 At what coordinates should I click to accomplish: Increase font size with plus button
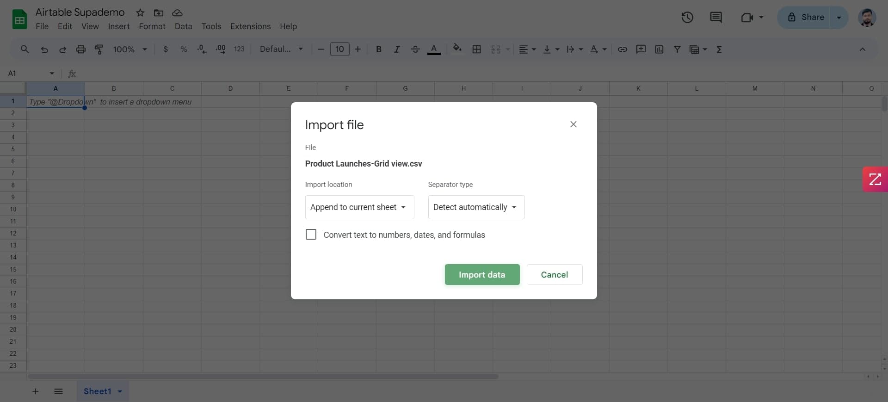[x=358, y=49]
